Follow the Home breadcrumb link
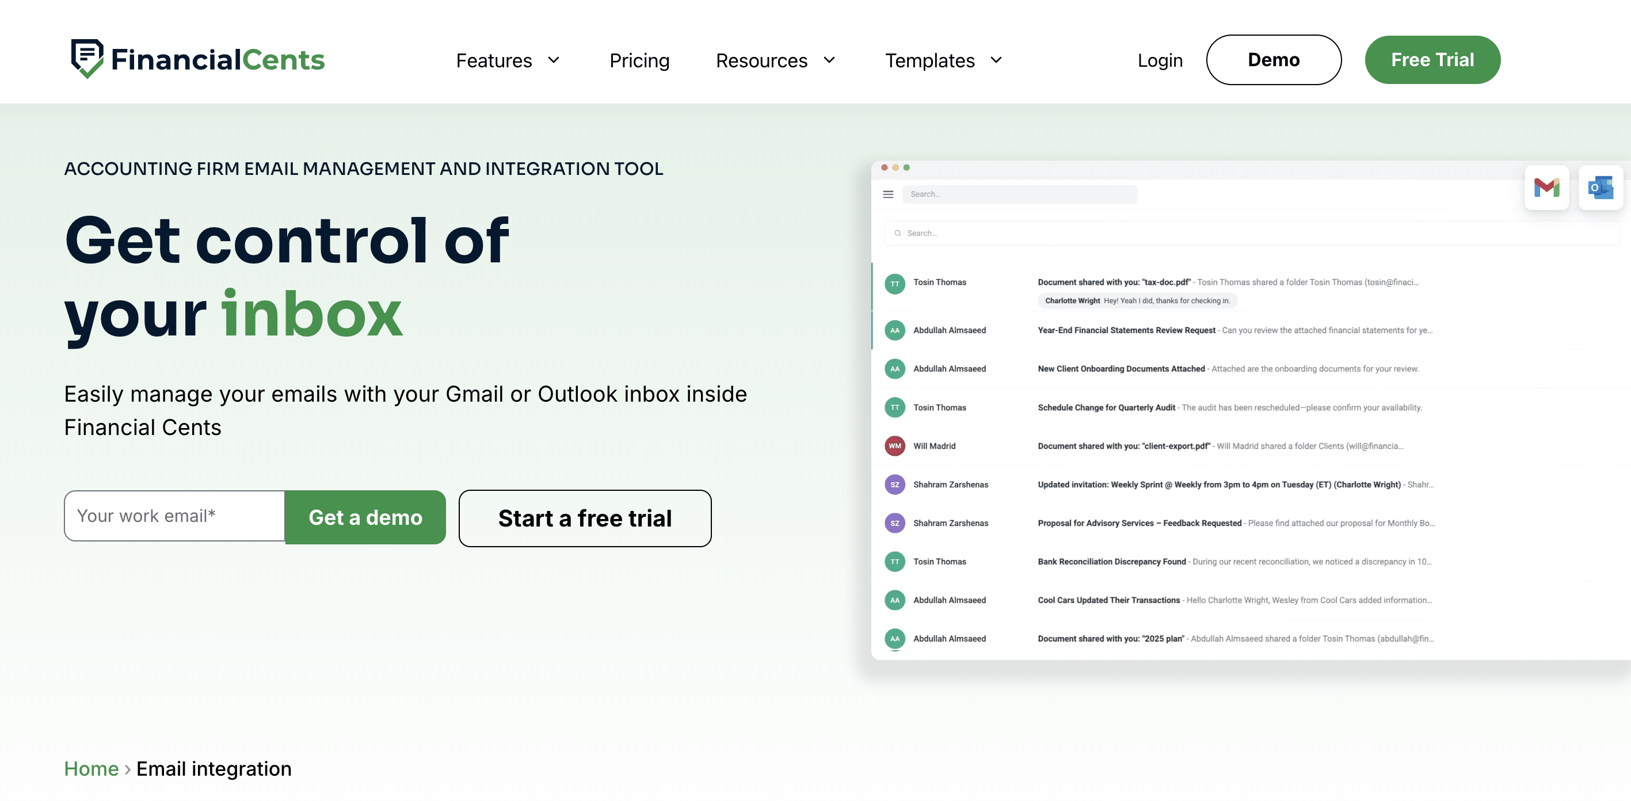1631x801 pixels. 91,769
